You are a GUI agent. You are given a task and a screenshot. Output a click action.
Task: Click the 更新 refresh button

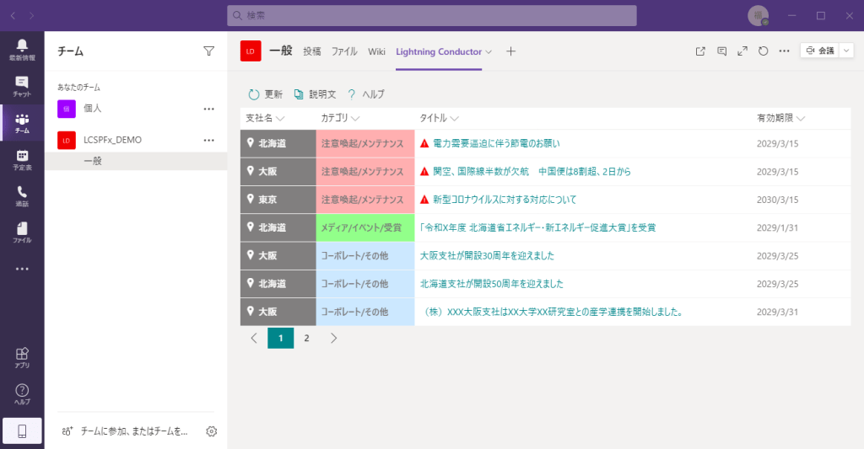pyautogui.click(x=266, y=94)
